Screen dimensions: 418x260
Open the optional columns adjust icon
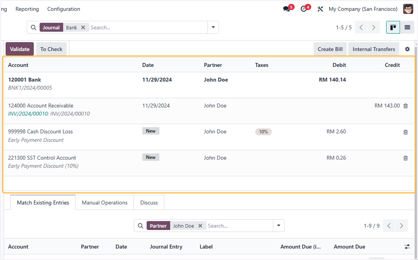pos(407,247)
